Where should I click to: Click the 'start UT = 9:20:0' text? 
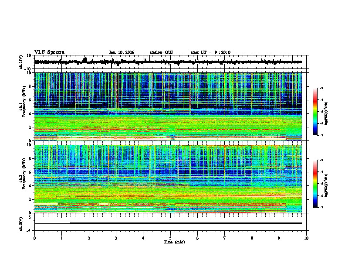210,52
